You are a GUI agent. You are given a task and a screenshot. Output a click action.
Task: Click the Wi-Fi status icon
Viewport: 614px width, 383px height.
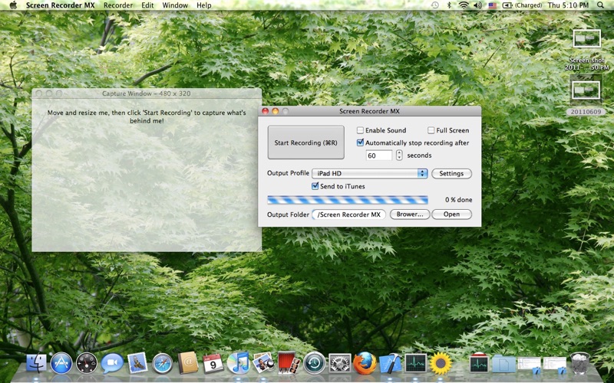tap(464, 5)
